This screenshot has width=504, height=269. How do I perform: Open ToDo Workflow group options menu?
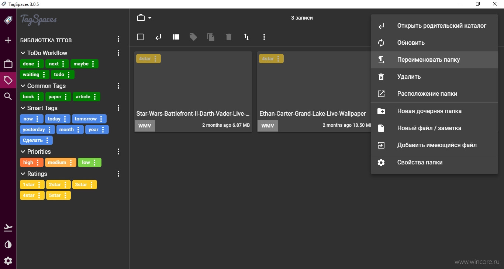(118, 53)
